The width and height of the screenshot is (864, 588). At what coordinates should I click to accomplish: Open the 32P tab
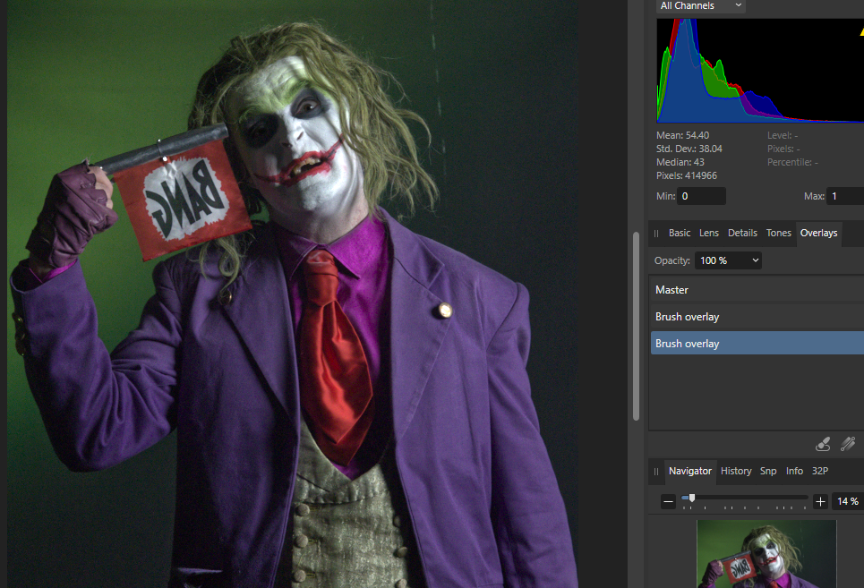(820, 472)
